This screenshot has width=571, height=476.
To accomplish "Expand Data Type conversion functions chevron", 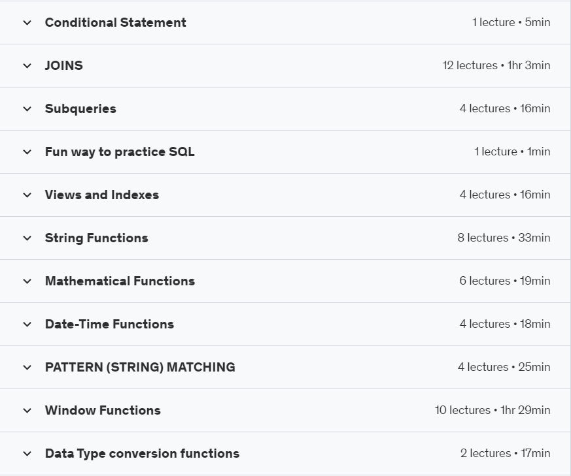I will pyautogui.click(x=27, y=454).
